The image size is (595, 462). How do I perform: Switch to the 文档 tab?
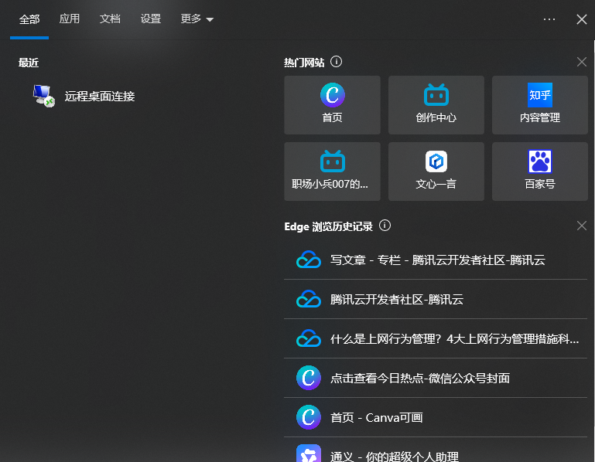point(110,19)
